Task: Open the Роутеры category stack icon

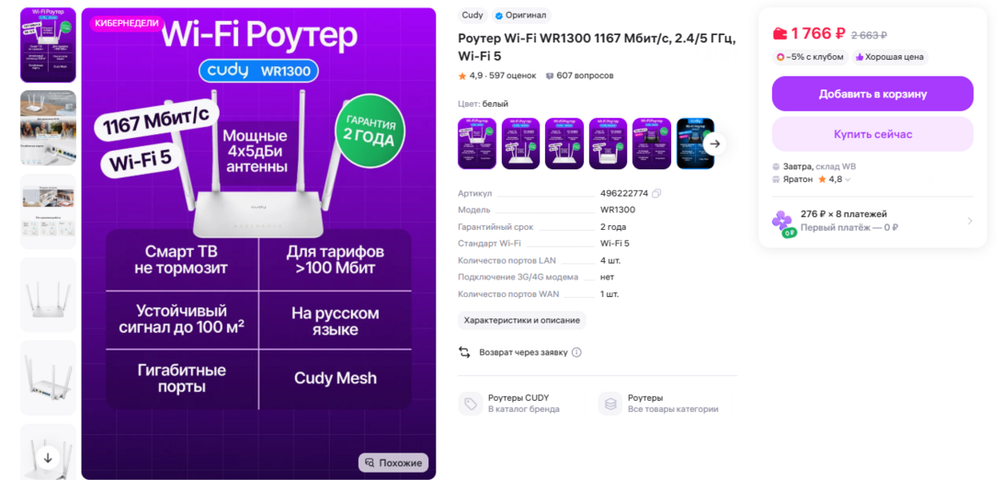Action: [610, 404]
